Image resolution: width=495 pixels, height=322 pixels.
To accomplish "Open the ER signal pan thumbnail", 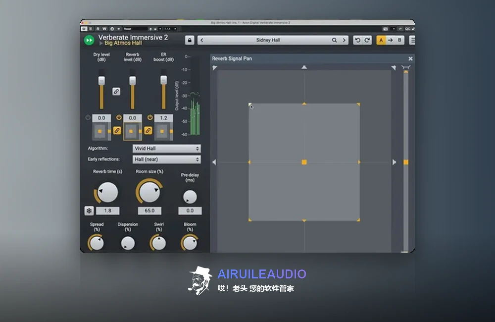I will [x=163, y=131].
